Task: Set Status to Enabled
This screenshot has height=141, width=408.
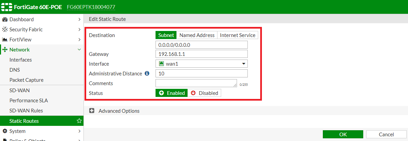Action: (x=172, y=93)
